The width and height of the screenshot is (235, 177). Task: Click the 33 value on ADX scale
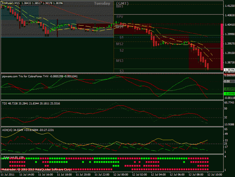pos(226,140)
